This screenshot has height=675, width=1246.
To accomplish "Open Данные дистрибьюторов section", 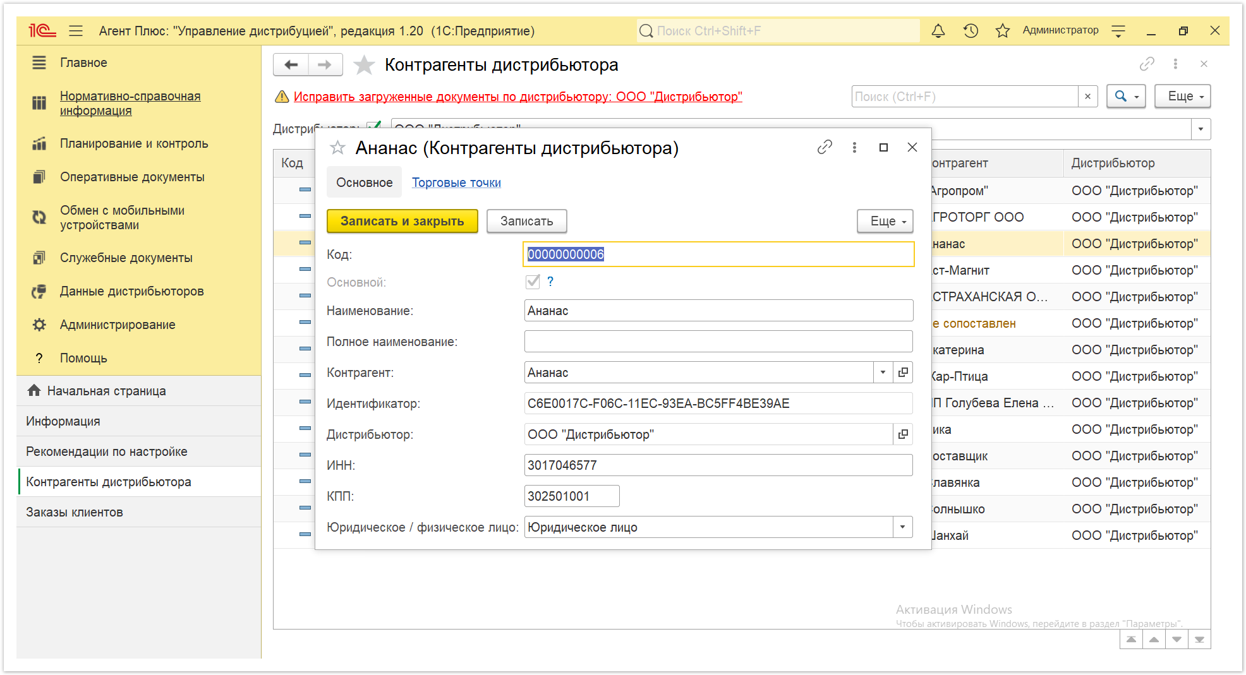I will [131, 291].
